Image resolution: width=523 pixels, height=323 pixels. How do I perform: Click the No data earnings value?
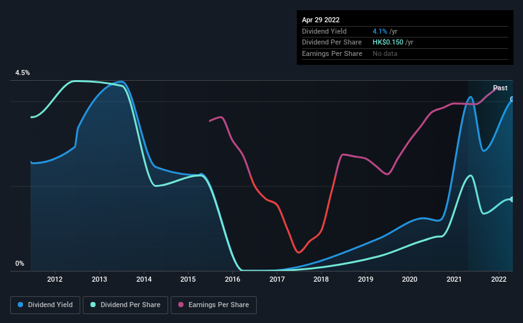(385, 53)
